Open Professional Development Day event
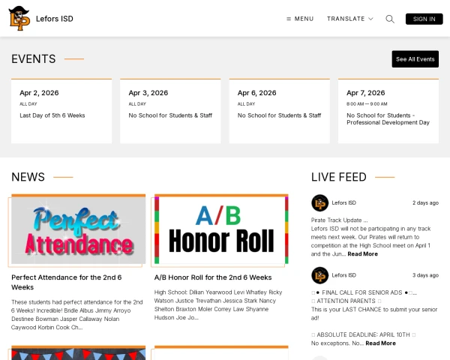Viewport: 450px width, 360px height. pyautogui.click(x=388, y=118)
